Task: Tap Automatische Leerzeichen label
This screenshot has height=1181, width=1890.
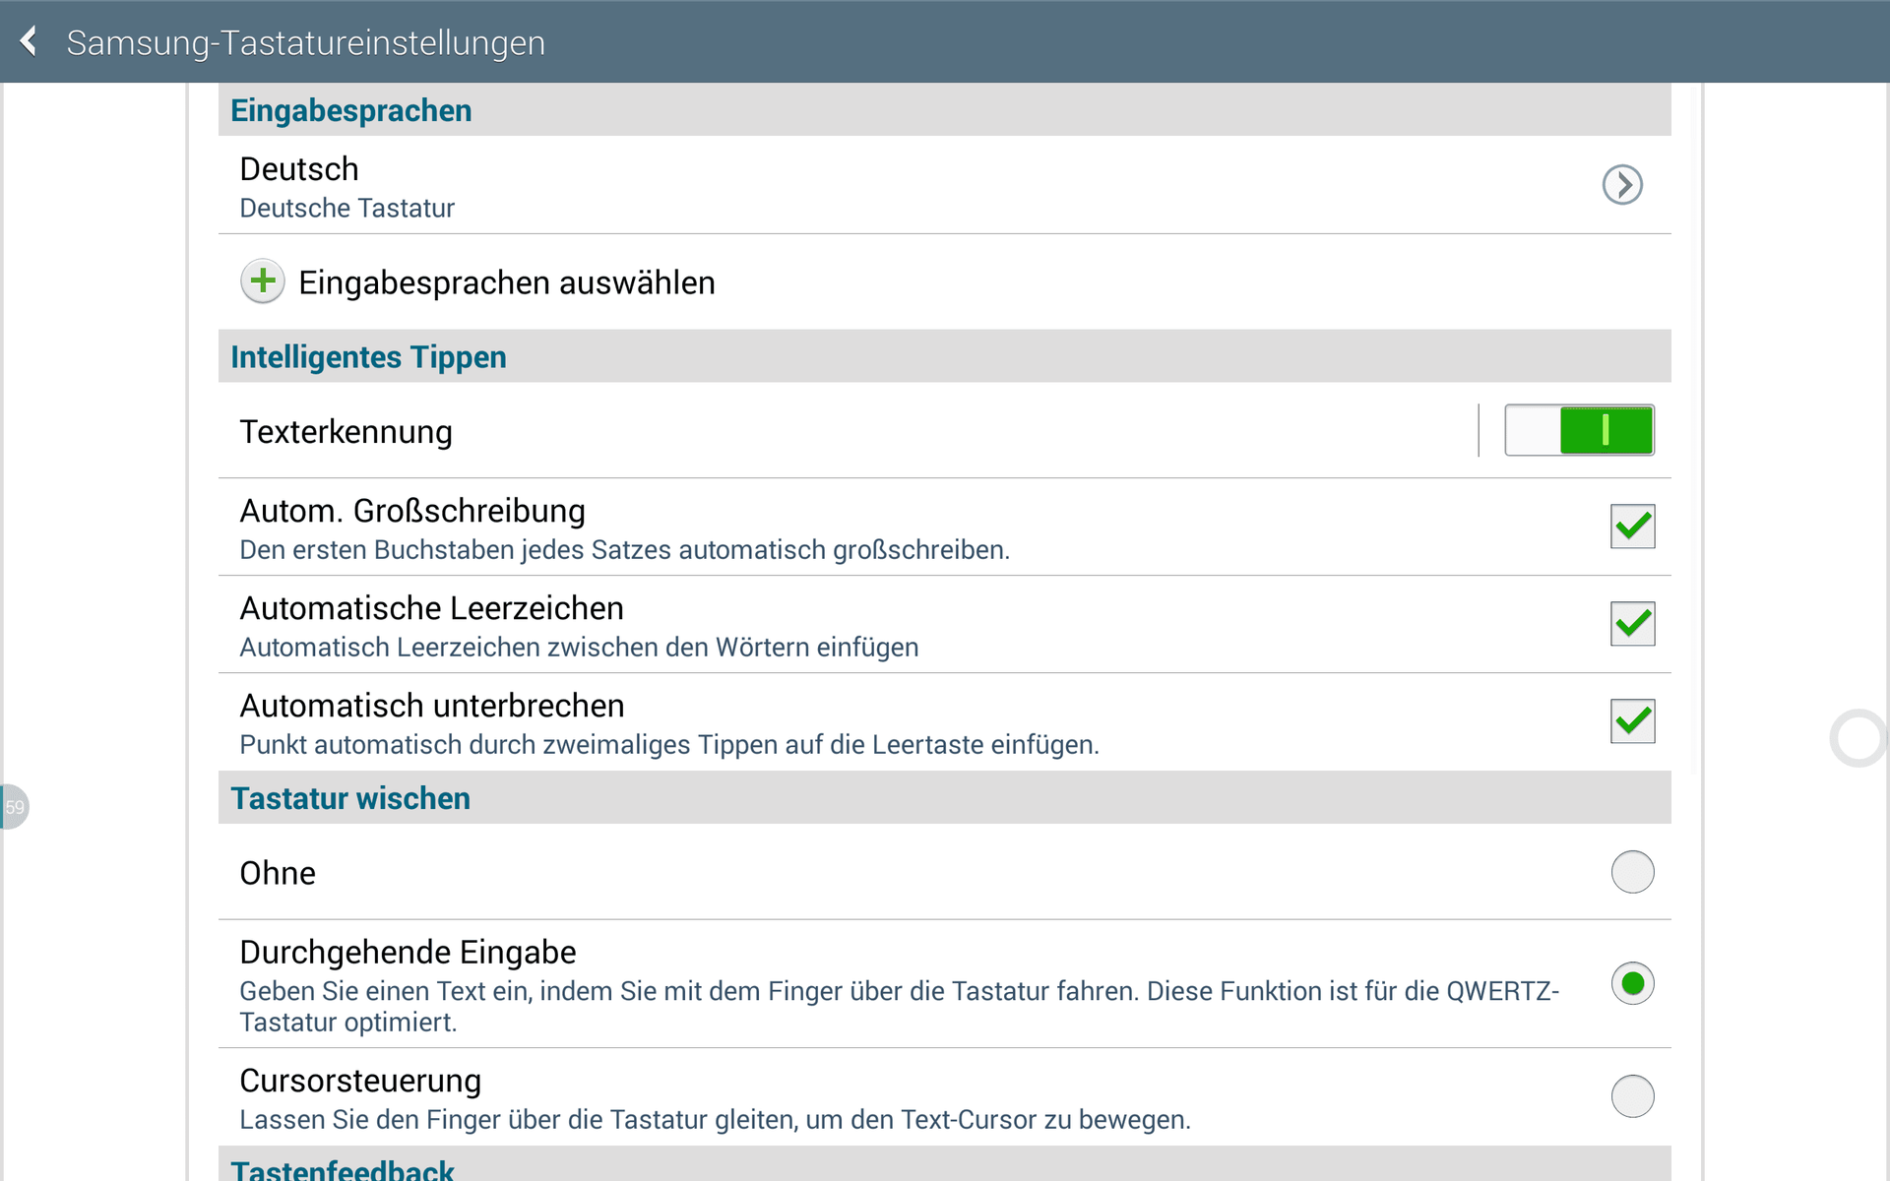Action: (x=431, y=608)
